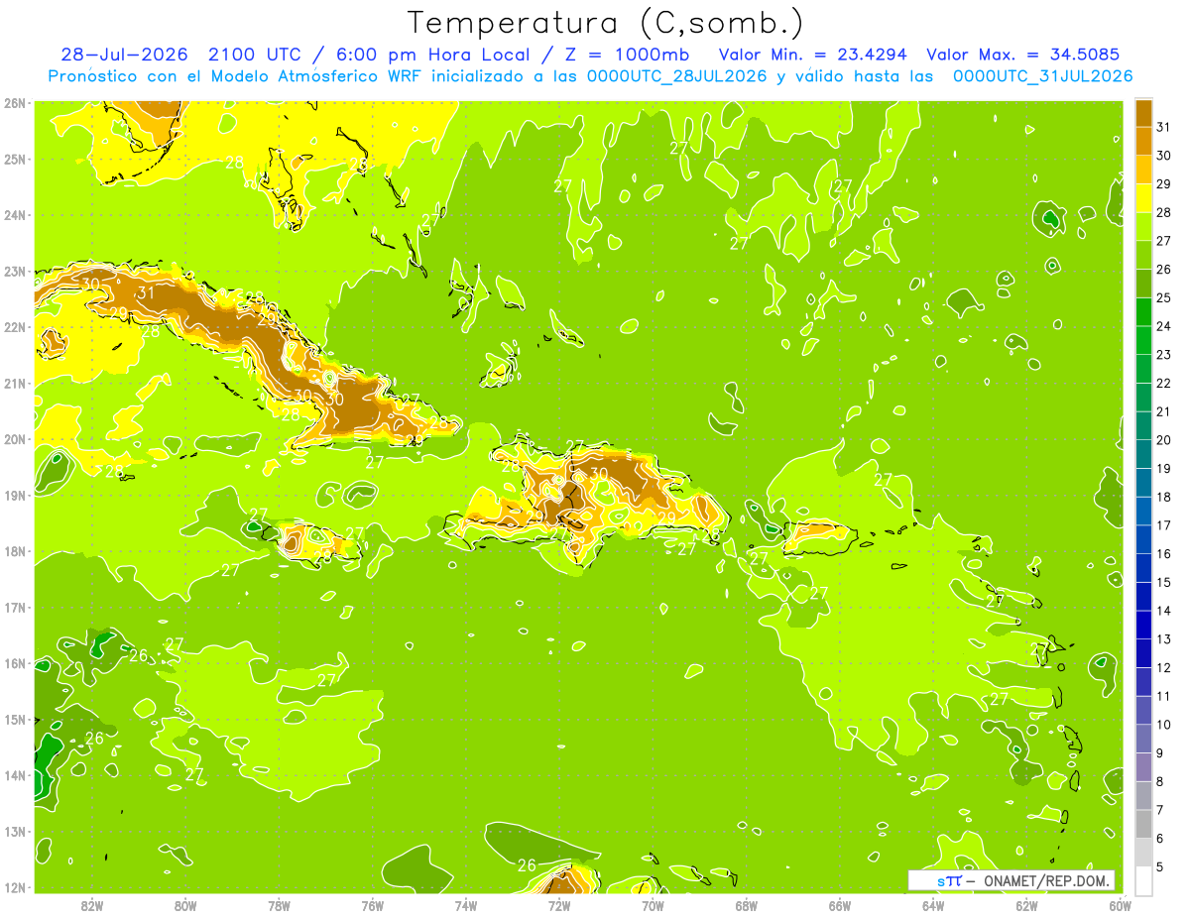Click the 74W longitude axis label
The image size is (1190, 919).
click(x=465, y=905)
